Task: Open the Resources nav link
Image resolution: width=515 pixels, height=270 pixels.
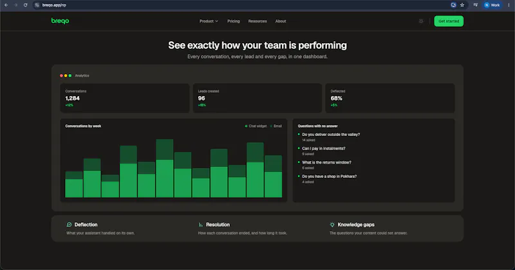Action: click(257, 21)
